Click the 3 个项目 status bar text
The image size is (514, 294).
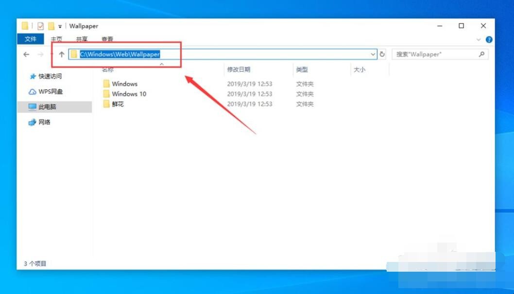(35, 263)
